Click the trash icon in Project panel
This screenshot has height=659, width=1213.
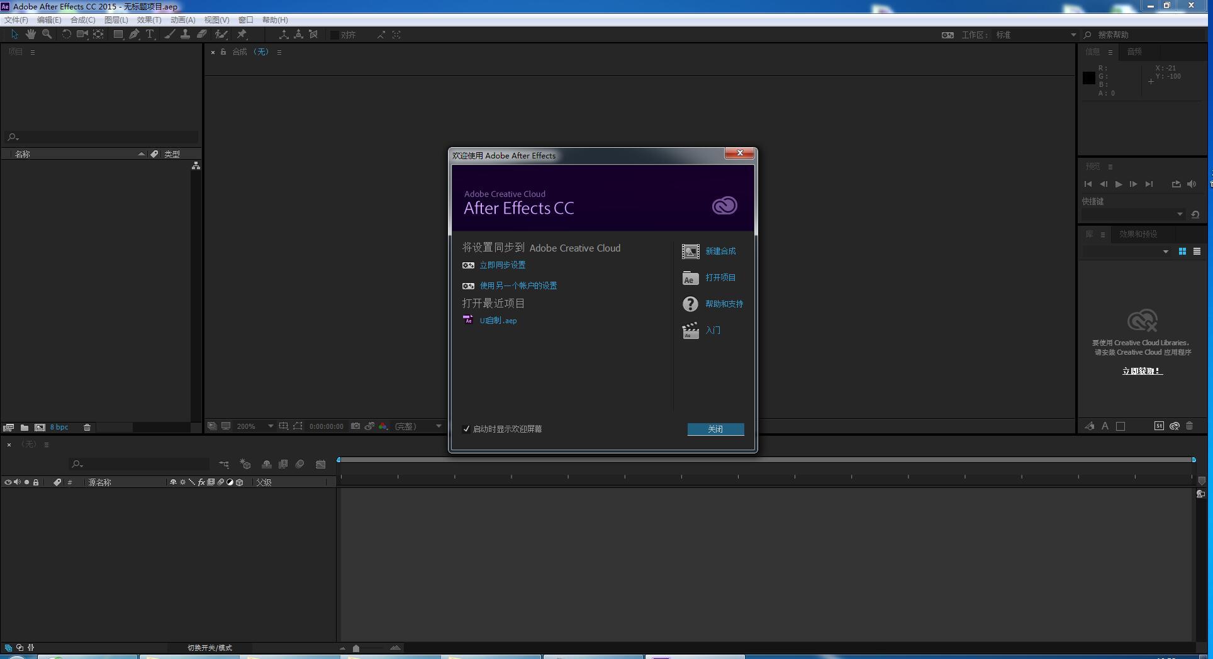point(87,428)
